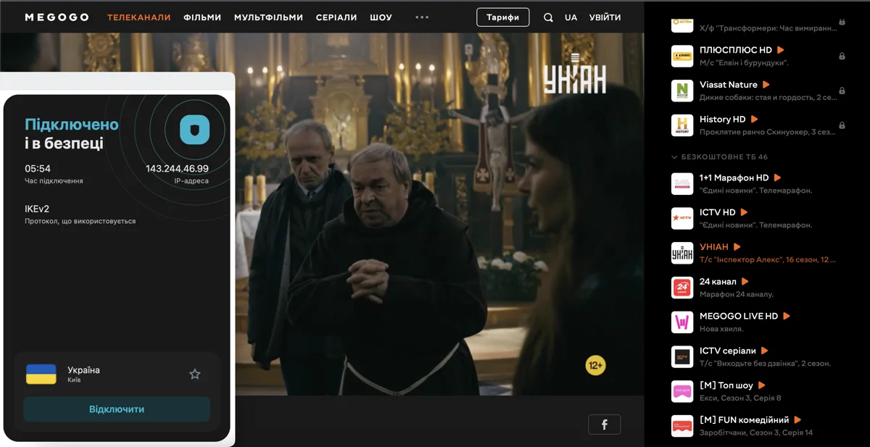This screenshot has height=447, width=870.
Task: Click the lock icon beside Viasat Nature
Action: tap(842, 91)
